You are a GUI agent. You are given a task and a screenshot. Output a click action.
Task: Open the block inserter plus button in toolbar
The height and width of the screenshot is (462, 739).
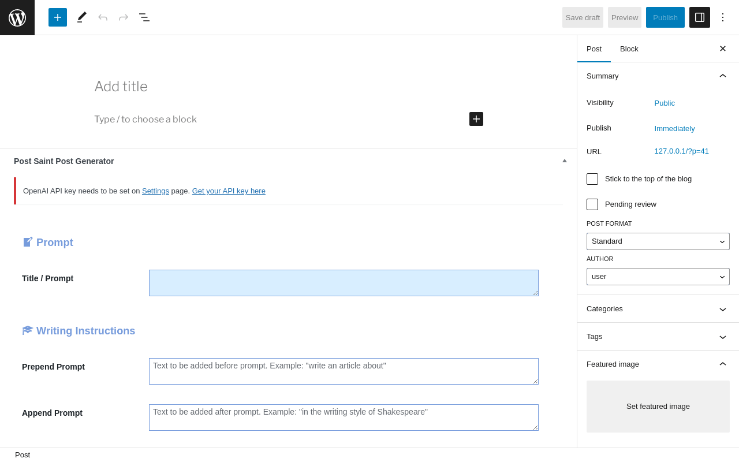(58, 17)
